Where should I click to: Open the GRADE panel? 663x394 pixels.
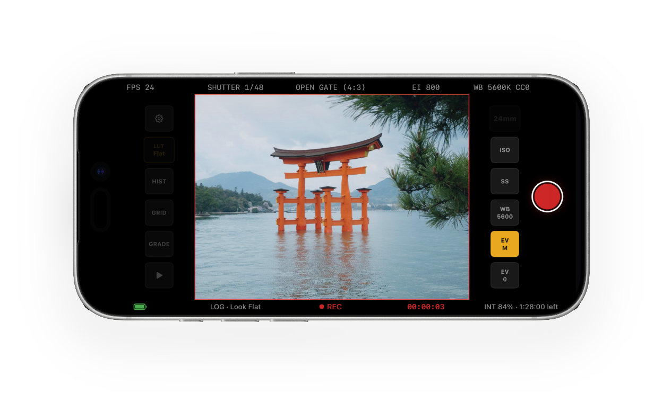tap(159, 244)
